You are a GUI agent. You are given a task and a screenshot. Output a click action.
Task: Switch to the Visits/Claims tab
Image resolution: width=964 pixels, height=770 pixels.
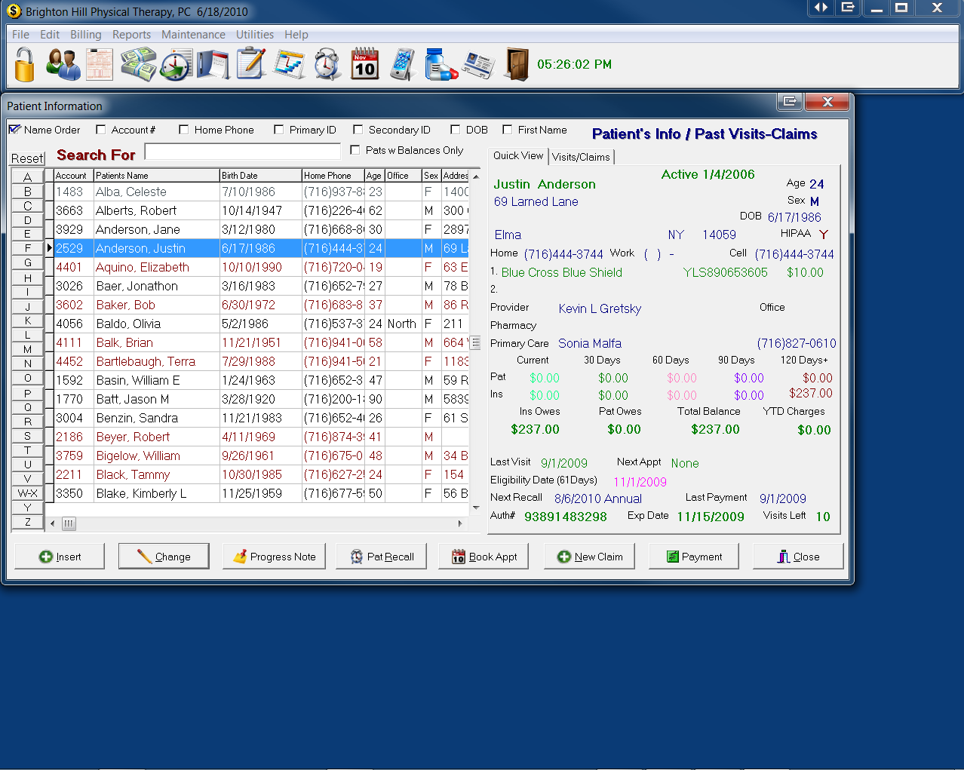(x=581, y=157)
